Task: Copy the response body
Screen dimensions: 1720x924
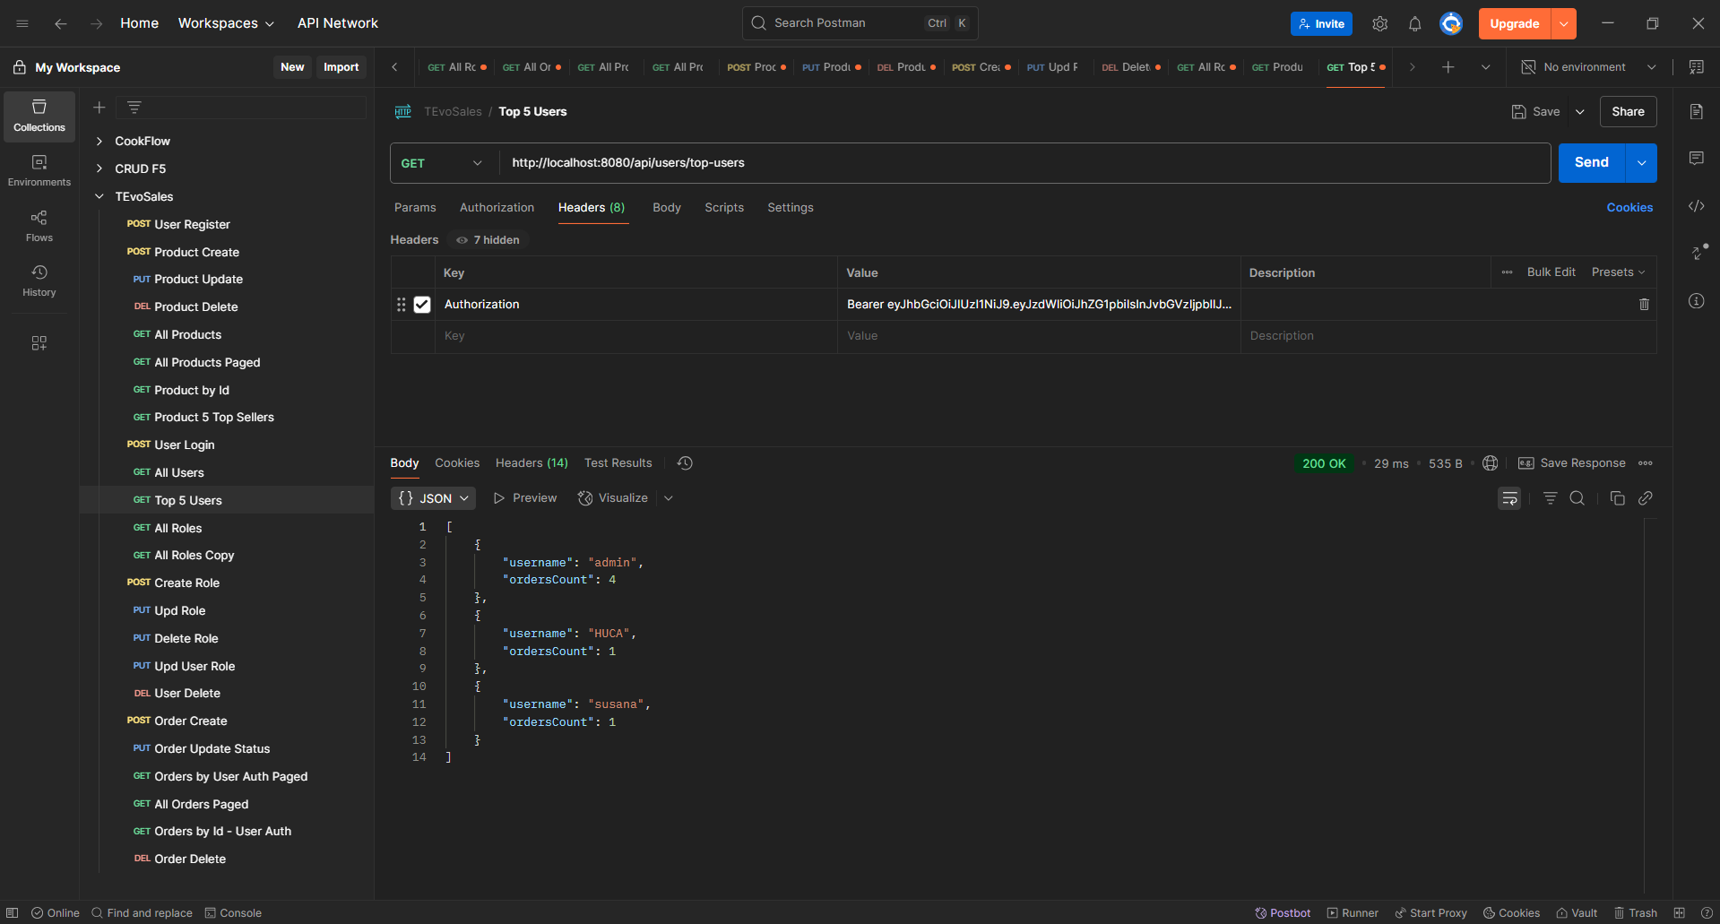Action: pyautogui.click(x=1618, y=498)
